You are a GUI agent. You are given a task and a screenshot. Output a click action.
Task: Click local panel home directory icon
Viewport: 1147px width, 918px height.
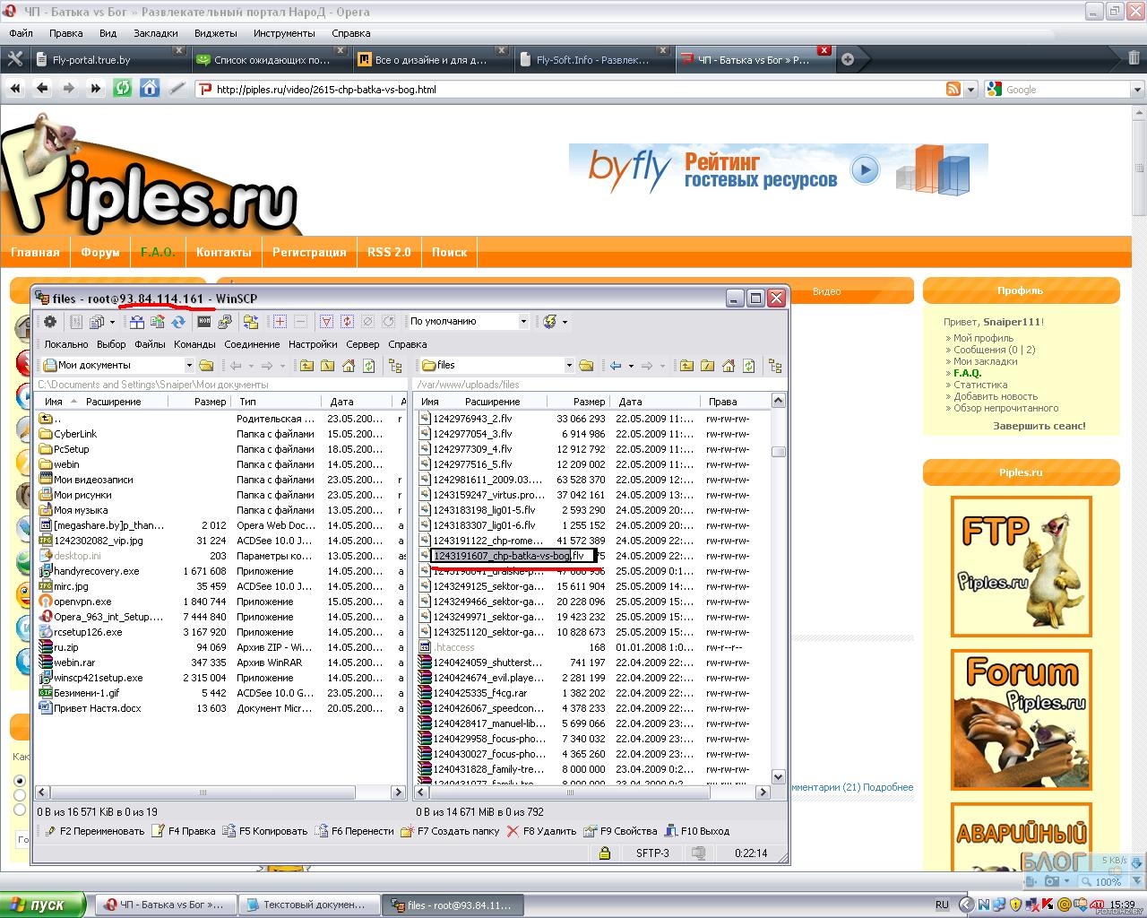(x=349, y=366)
